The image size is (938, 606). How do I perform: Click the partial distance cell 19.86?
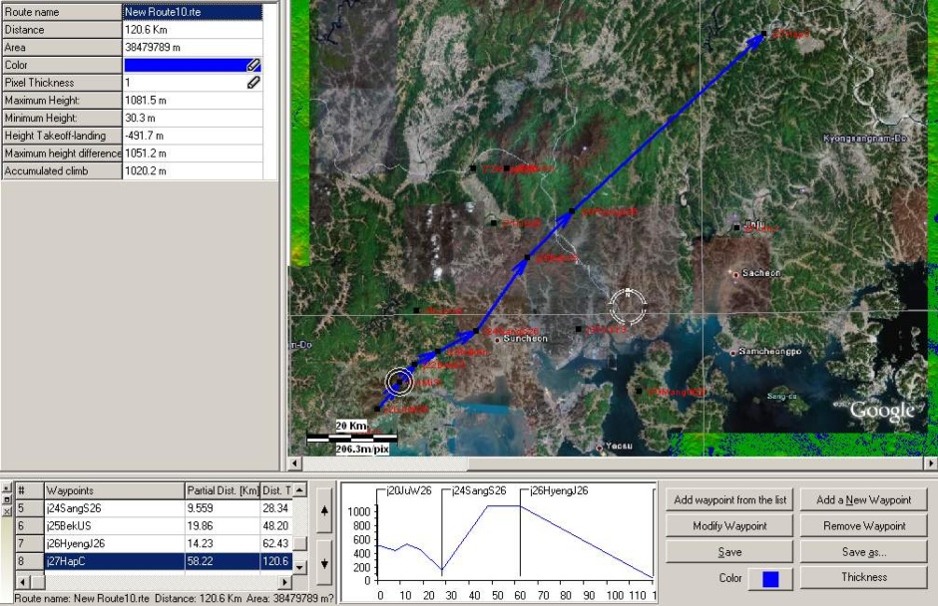pos(223,526)
